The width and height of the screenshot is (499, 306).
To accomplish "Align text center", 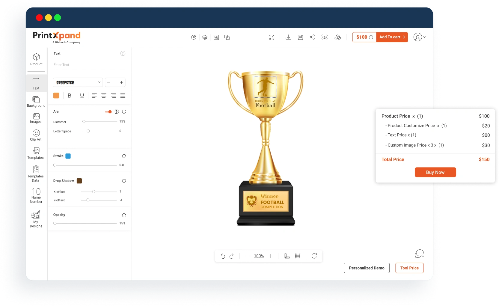I will (x=104, y=96).
